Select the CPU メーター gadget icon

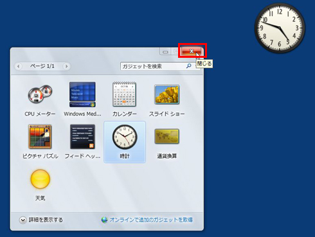pyautogui.click(x=40, y=94)
